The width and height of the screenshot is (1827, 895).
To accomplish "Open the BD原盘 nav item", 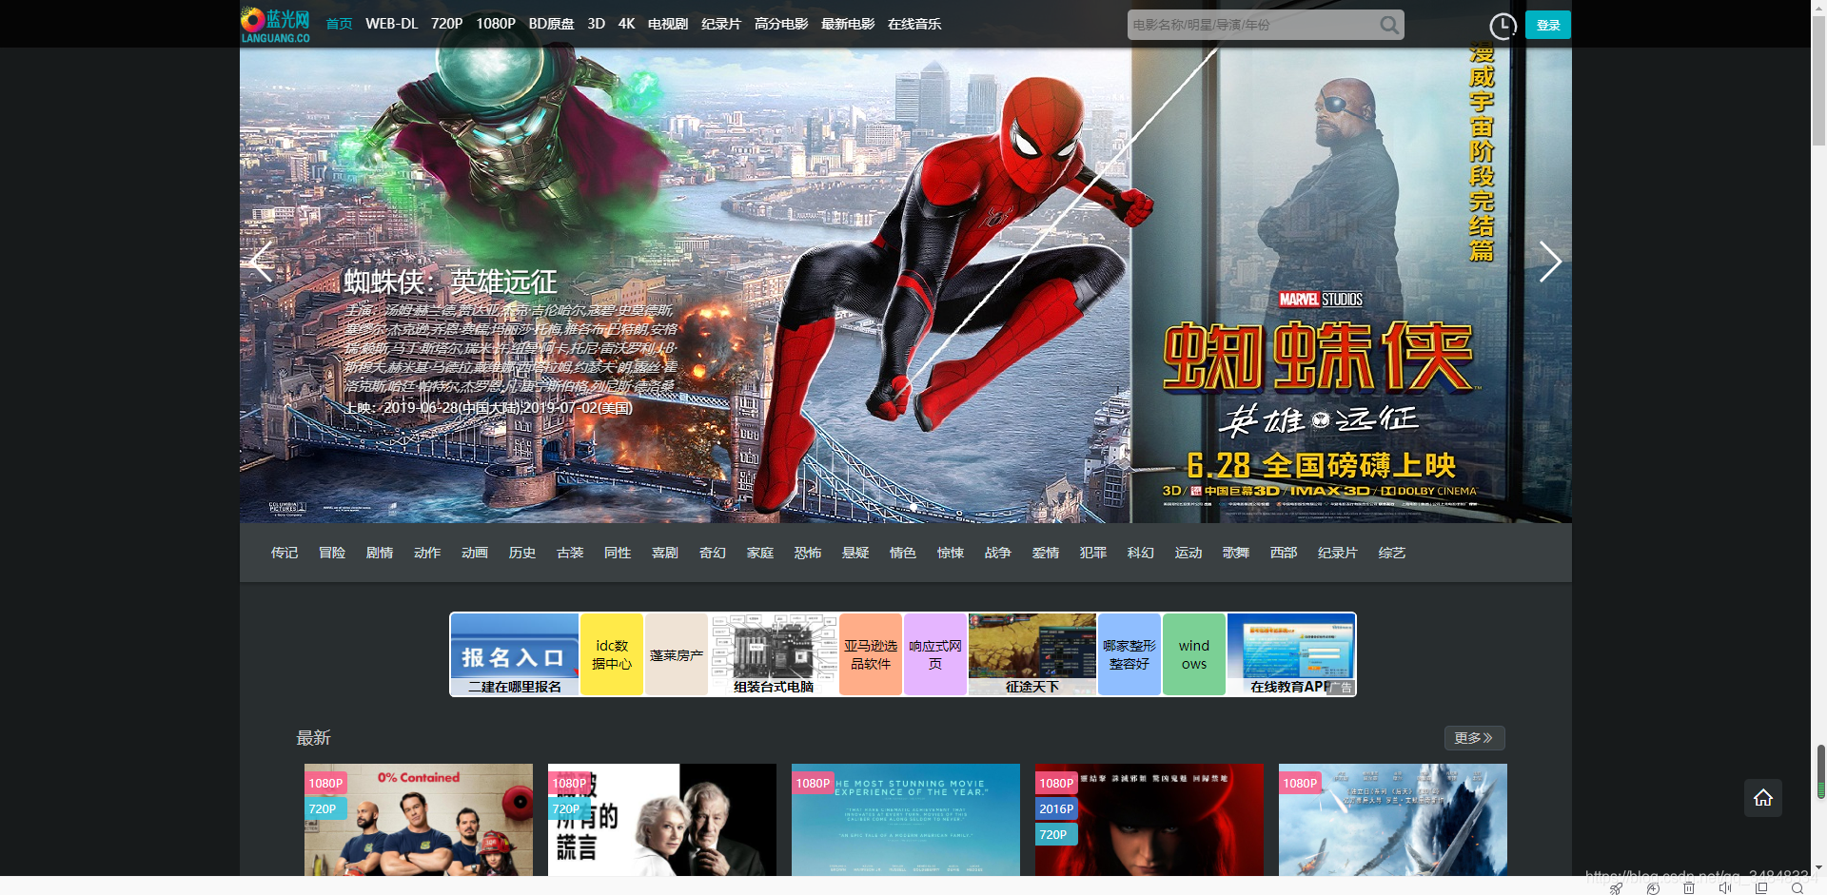I will (x=552, y=24).
